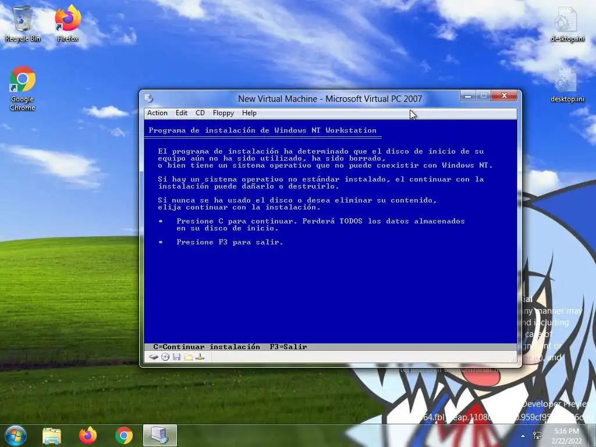
Task: Click the network adapter icon in status bar
Action: 200,357
